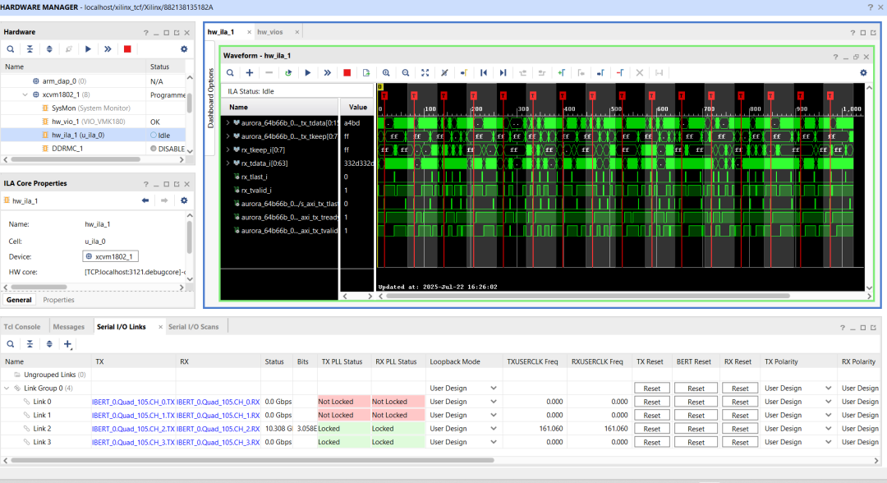Screen dimensions: 887x483
Task: Open the Tcl Console tab
Action: pyautogui.click(x=22, y=327)
